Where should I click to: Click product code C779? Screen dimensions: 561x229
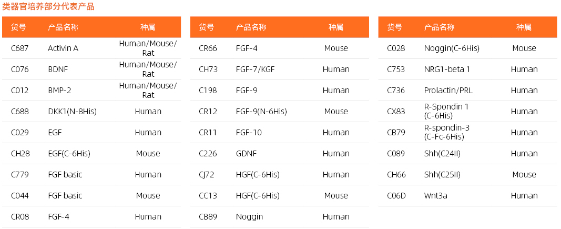[x=20, y=175]
